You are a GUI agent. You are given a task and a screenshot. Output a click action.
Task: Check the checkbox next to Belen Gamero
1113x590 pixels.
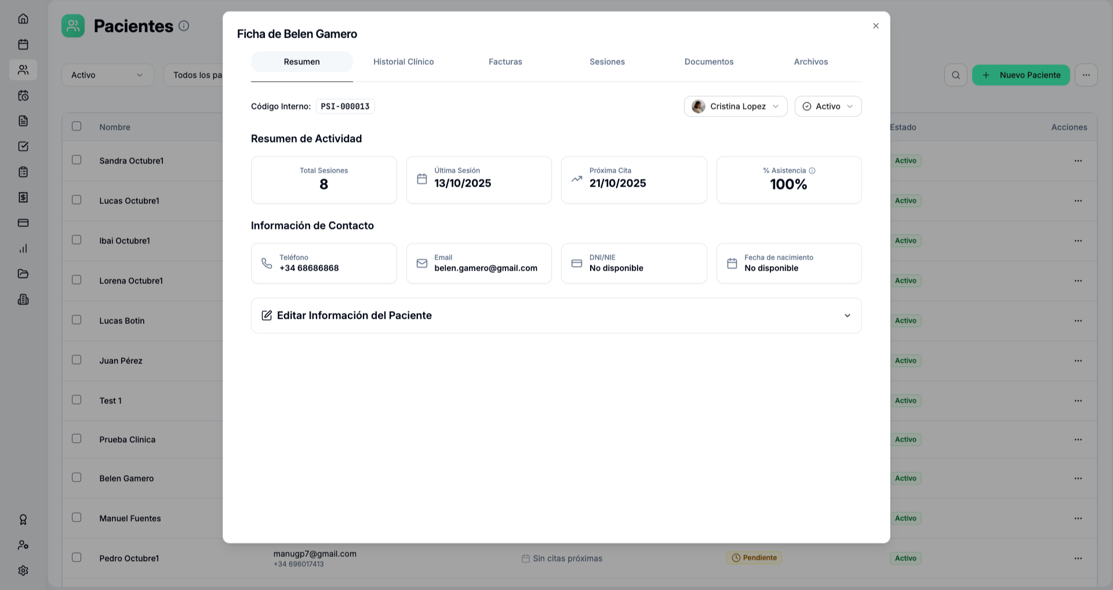click(76, 477)
